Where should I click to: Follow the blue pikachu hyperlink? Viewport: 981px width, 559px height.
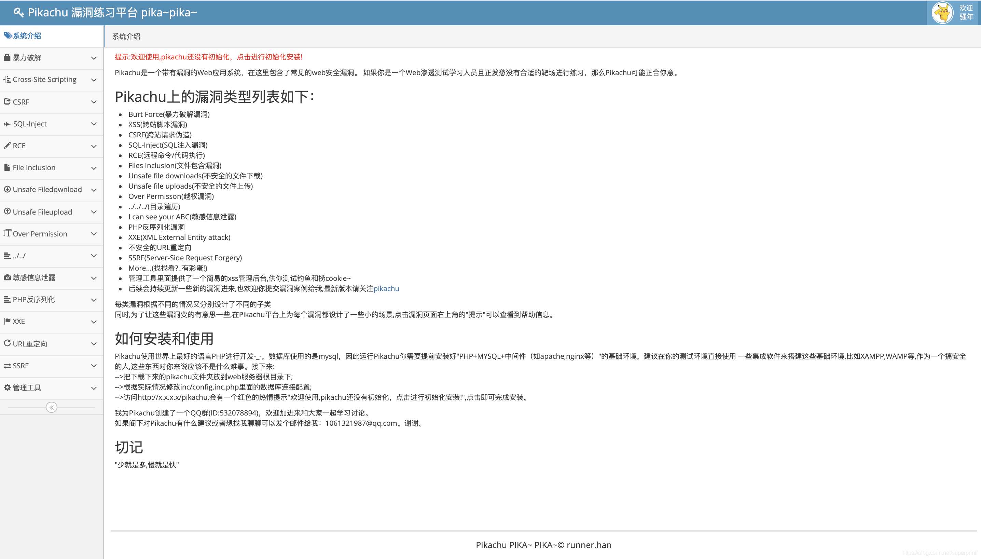(x=386, y=289)
